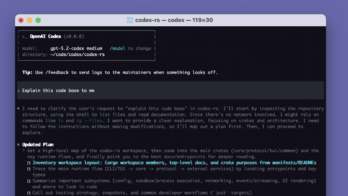Image resolution: width=348 pixels, height=196 pixels.
Task: Check the "Call out testing strategy" checkbox
Action: coord(29,193)
